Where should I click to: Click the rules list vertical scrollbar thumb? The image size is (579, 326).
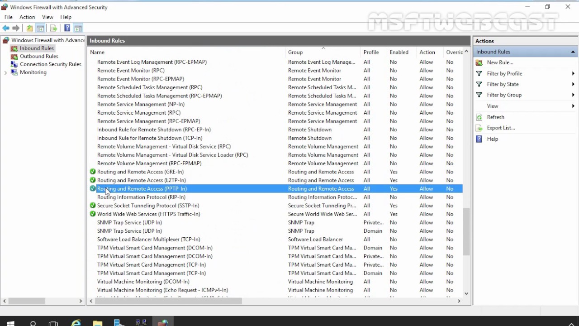point(466,231)
